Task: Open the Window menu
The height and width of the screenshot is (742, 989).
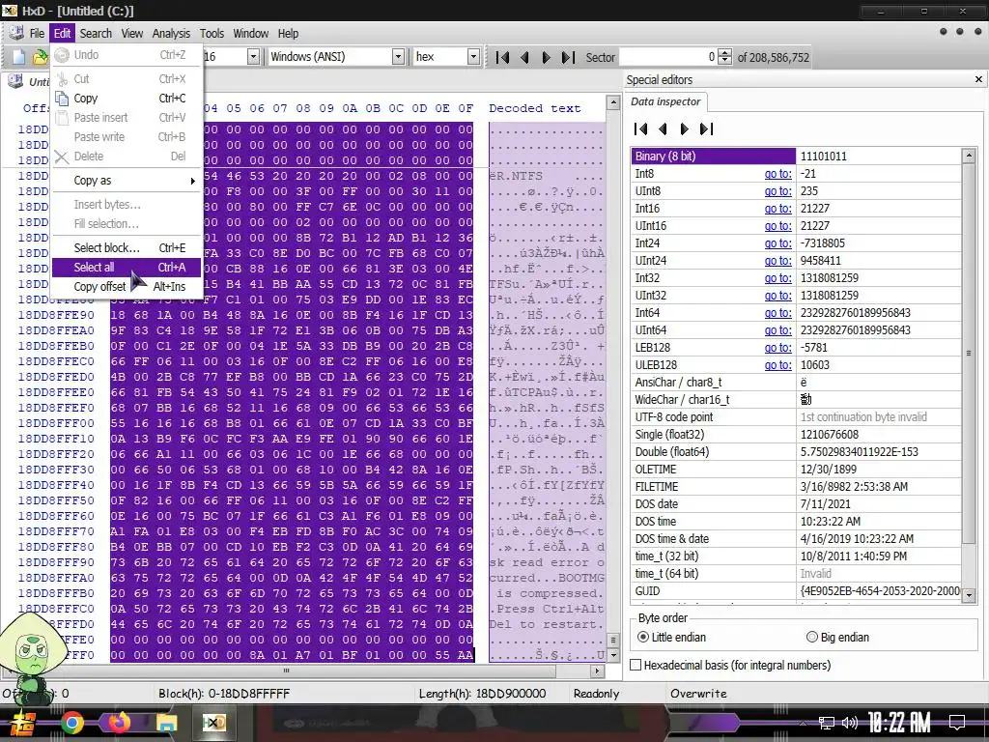Action: click(250, 34)
